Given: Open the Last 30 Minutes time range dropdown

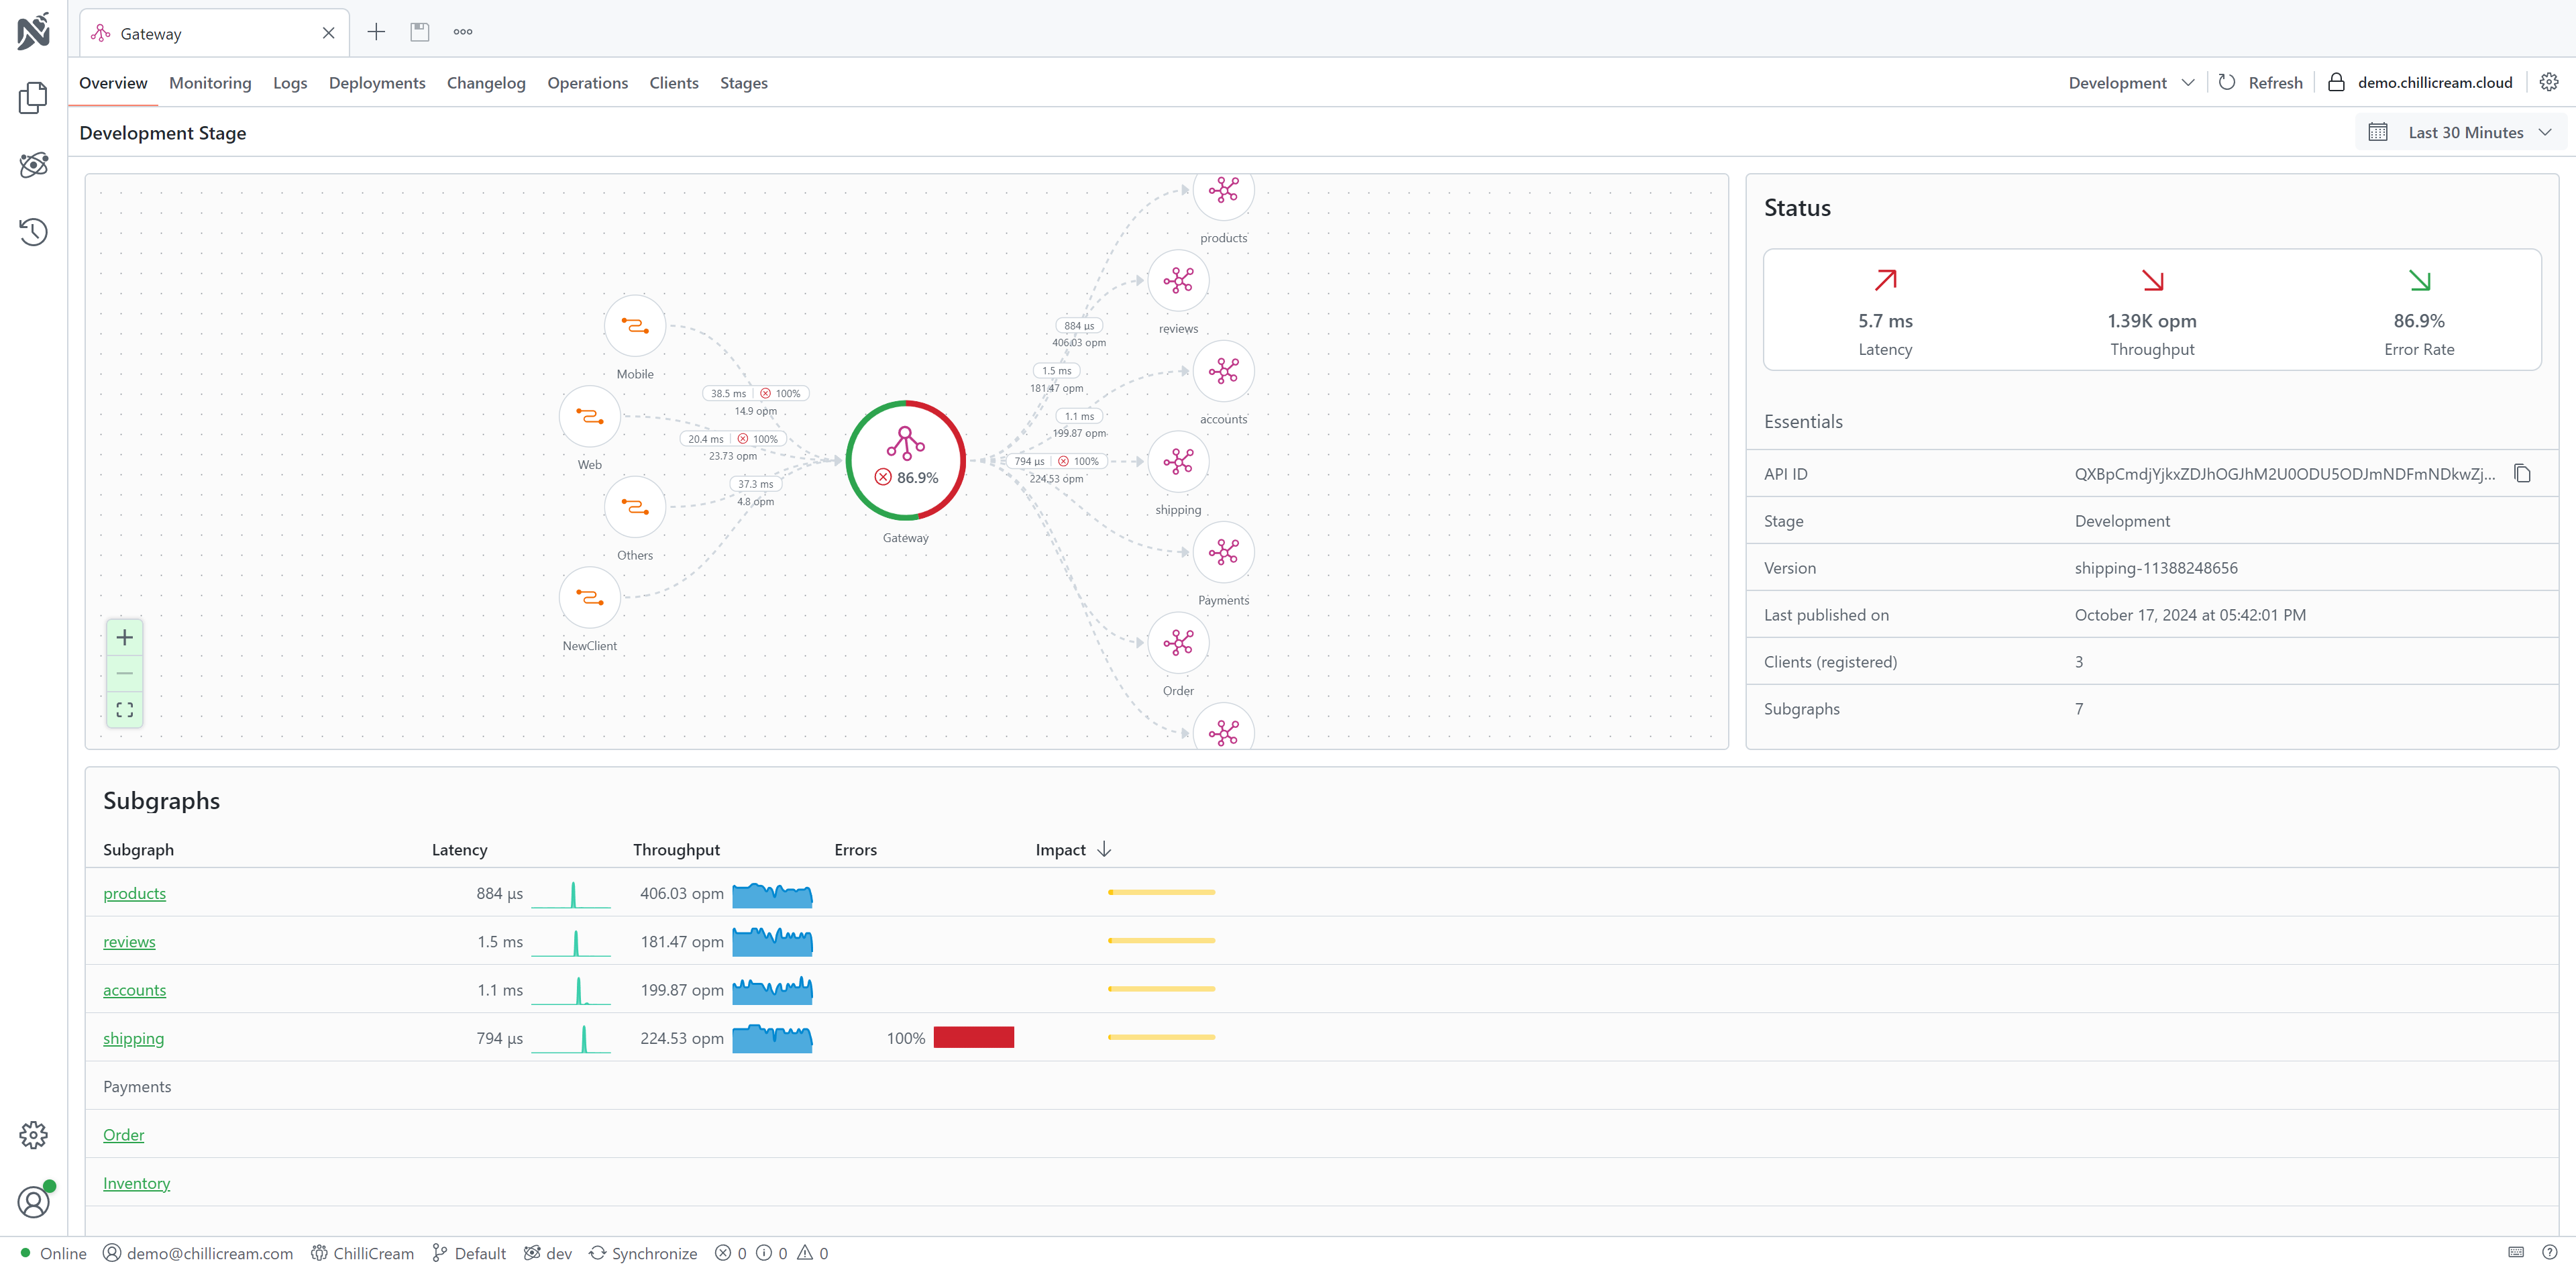Looking at the screenshot, I should tap(2464, 132).
